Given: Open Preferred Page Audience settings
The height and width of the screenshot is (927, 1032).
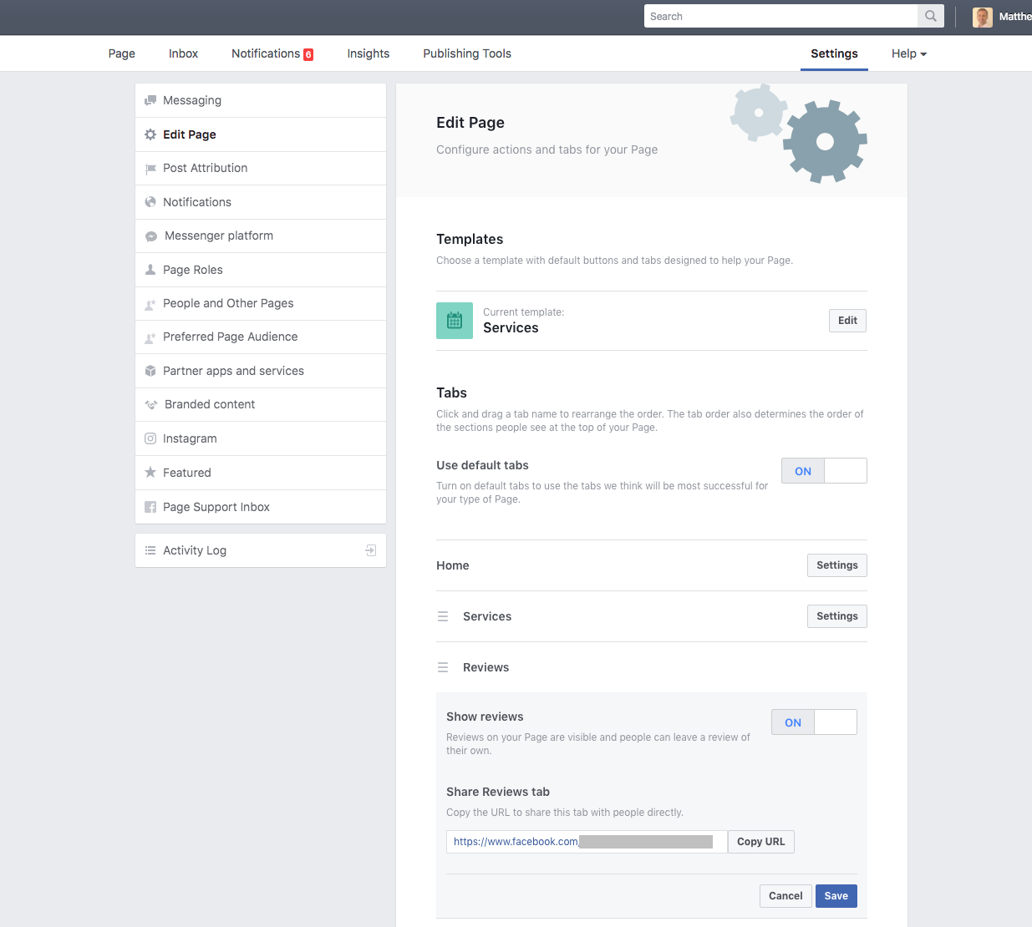Looking at the screenshot, I should [261, 337].
